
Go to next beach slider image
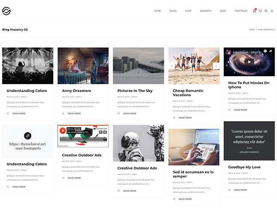[216, 66]
